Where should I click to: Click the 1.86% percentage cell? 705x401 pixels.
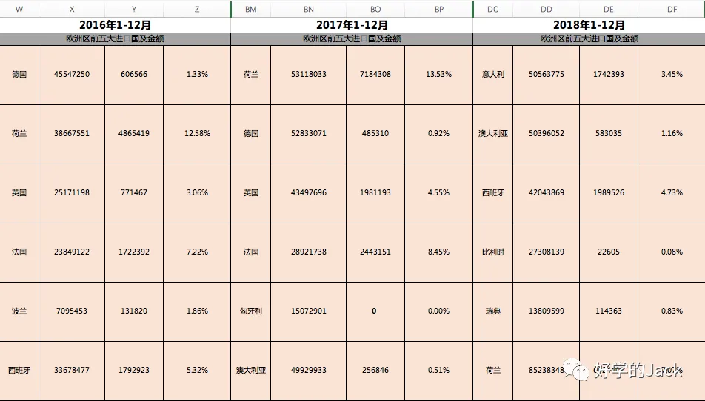(197, 312)
